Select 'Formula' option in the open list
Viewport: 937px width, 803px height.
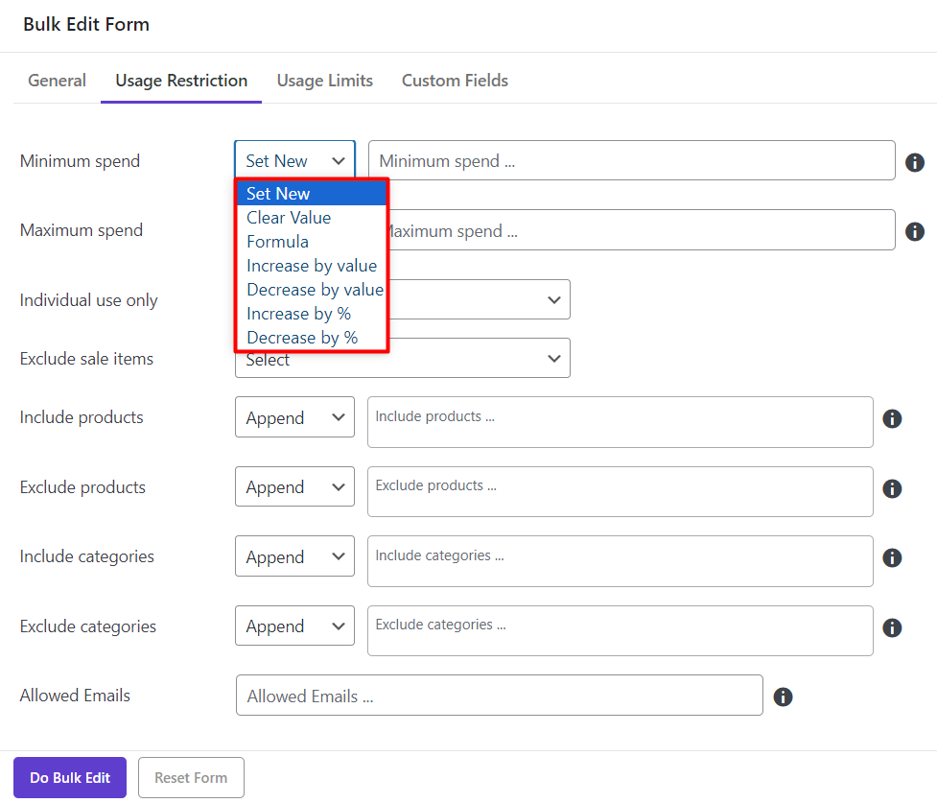(x=277, y=242)
